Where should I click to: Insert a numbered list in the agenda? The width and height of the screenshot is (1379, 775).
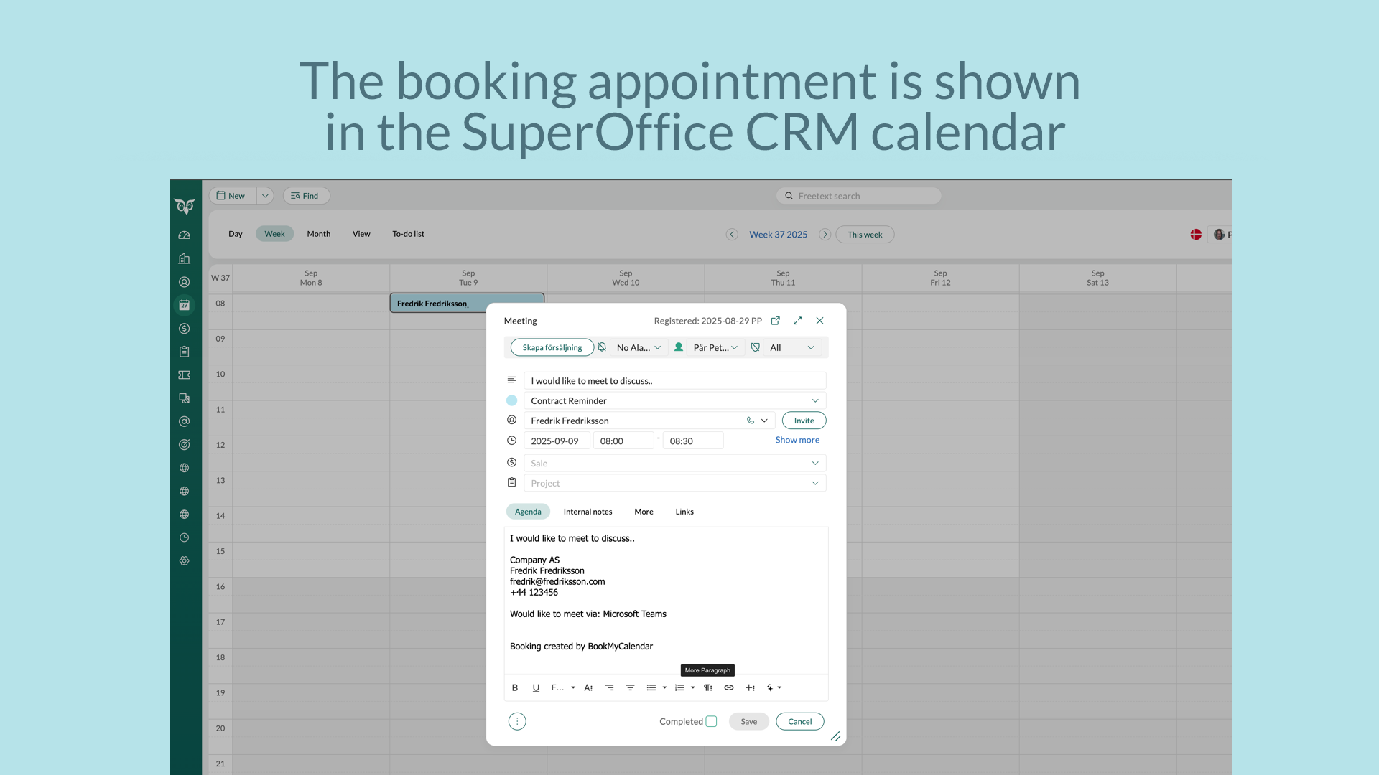point(679,687)
